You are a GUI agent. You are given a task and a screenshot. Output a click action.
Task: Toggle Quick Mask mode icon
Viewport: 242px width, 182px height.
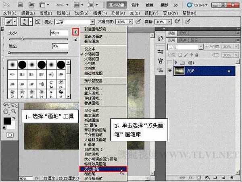point(10,134)
